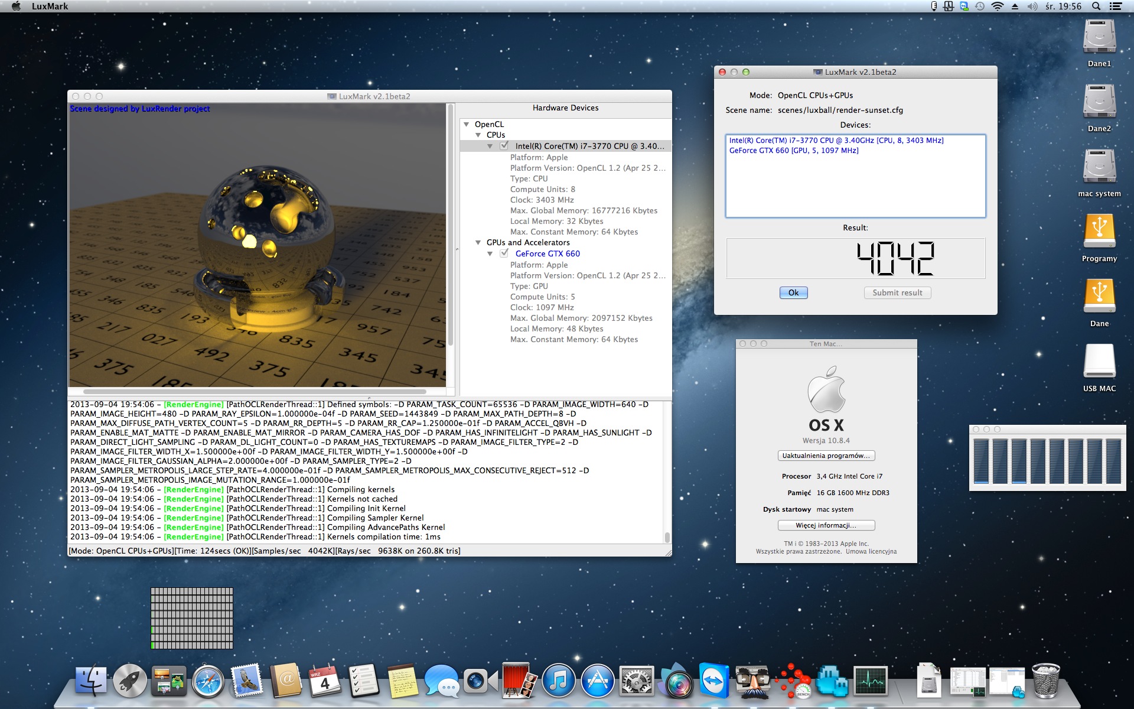Open Wi-Fi status menu in menu bar
The image size is (1134, 709).
point(998,6)
